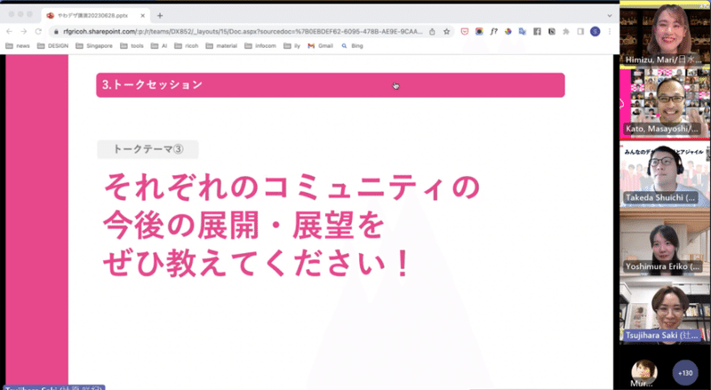Click the 3.トークセッション header bar
This screenshot has width=711, height=390.
coord(331,84)
